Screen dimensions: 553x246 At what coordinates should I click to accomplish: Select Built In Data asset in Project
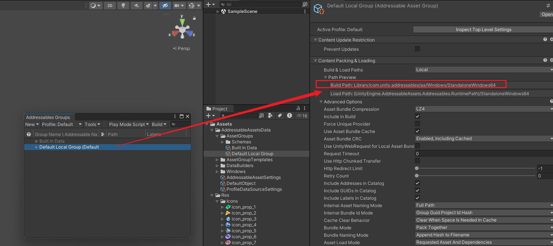pyautogui.click(x=241, y=148)
